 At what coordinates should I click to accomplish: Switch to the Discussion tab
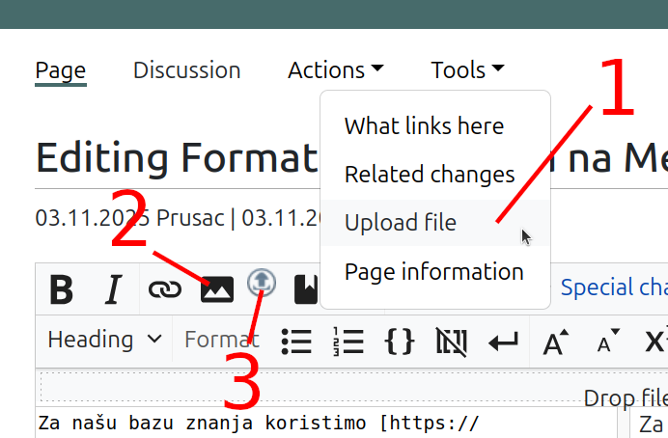point(186,70)
